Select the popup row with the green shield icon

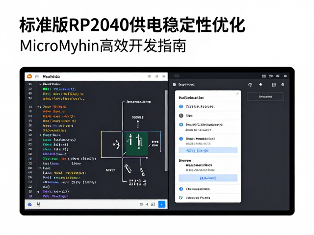click(208, 198)
